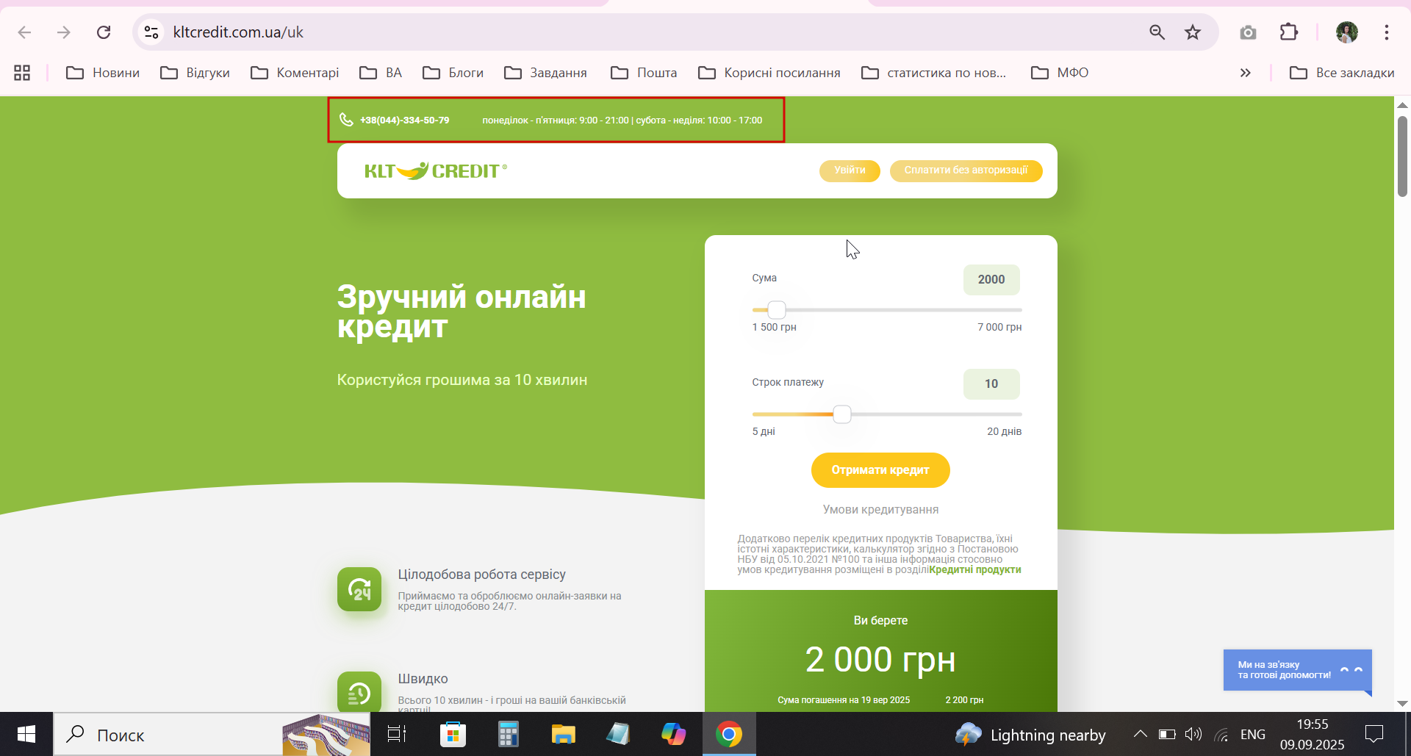Image resolution: width=1411 pixels, height=756 pixels.
Task: Click the Сума amount field showing 2000
Action: (x=991, y=280)
